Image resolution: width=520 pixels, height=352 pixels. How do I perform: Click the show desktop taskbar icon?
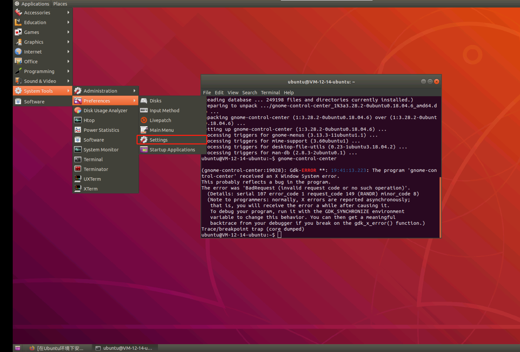pyautogui.click(x=18, y=348)
